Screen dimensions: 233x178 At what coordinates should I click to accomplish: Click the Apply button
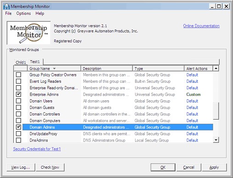coord(214,167)
